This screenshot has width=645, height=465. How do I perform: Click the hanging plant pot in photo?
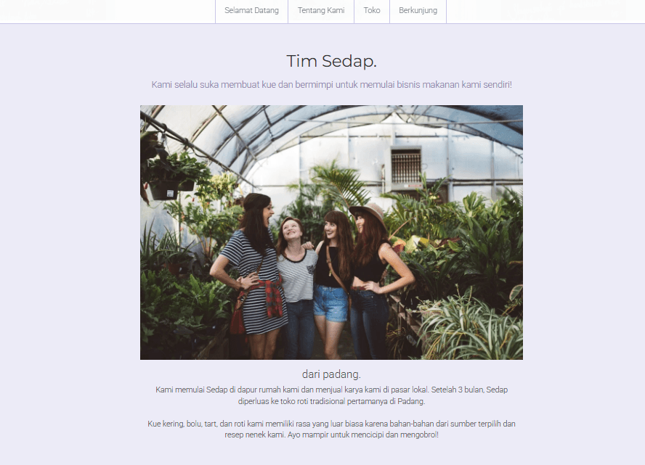(x=163, y=190)
